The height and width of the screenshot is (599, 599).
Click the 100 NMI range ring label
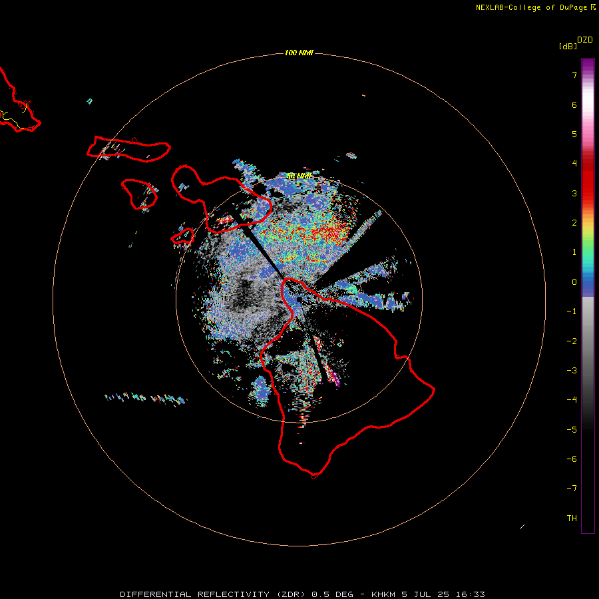click(x=299, y=53)
